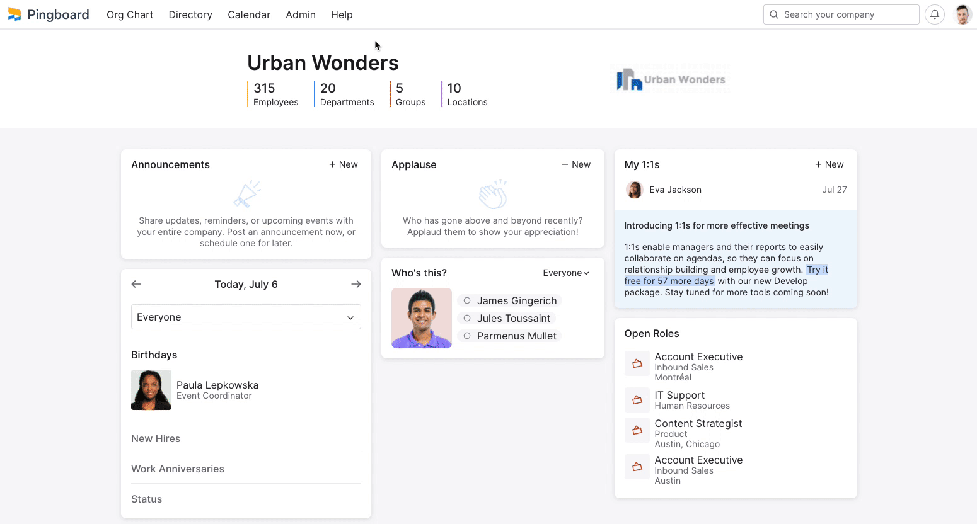Expand the Who's this Everyone filter
The width and height of the screenshot is (977, 524).
[x=565, y=273]
